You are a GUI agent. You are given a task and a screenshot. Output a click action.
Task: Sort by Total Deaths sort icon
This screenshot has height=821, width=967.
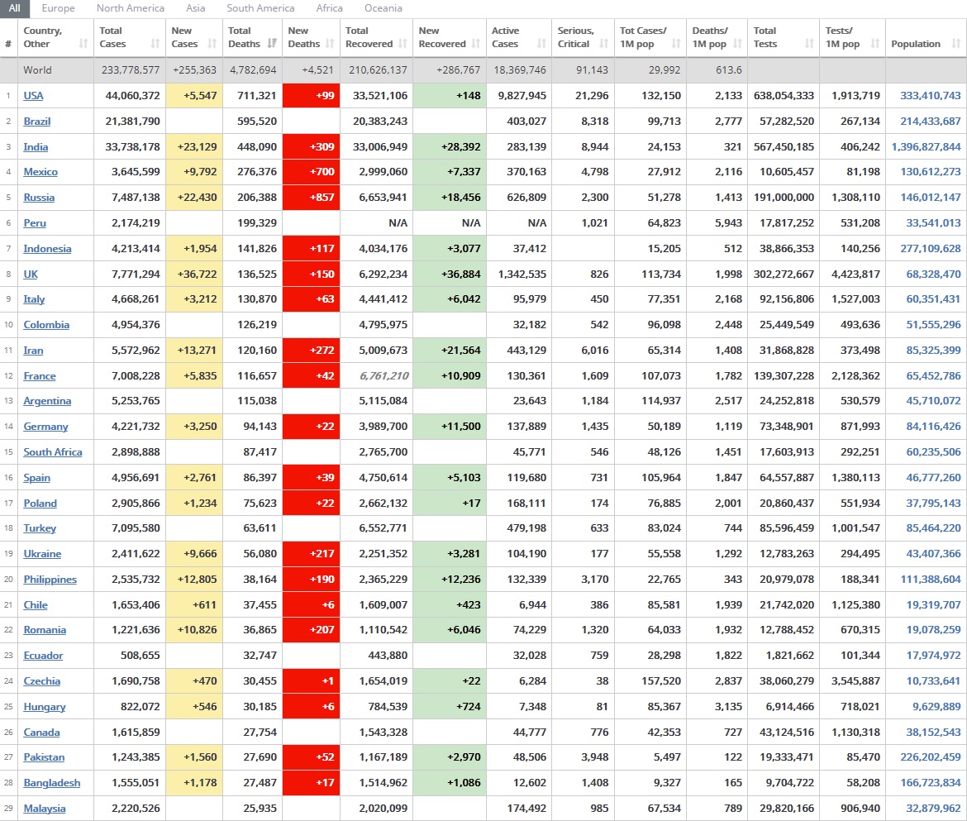[272, 44]
